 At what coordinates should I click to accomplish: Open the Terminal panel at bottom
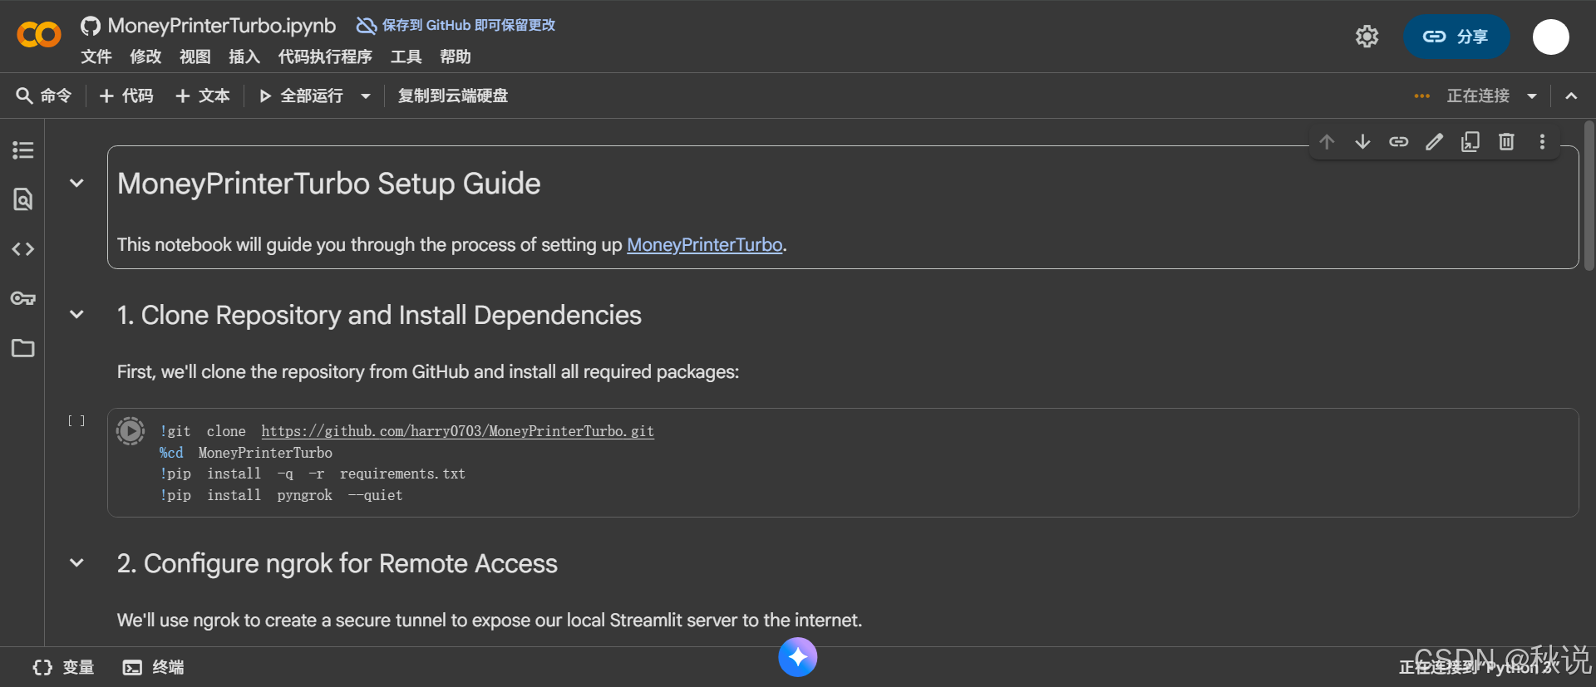pos(154,667)
